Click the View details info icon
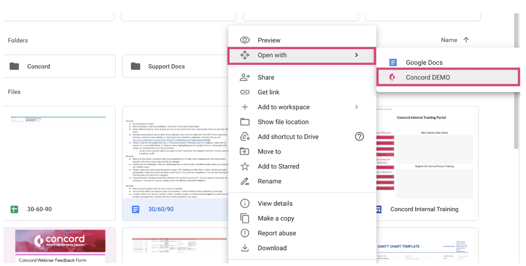 245,203
